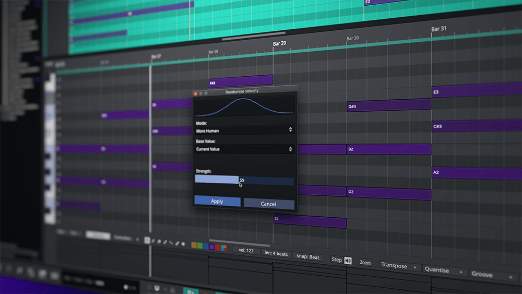The width and height of the screenshot is (522, 294).
Task: Click the vel: 127 velocity field
Action: (x=246, y=251)
